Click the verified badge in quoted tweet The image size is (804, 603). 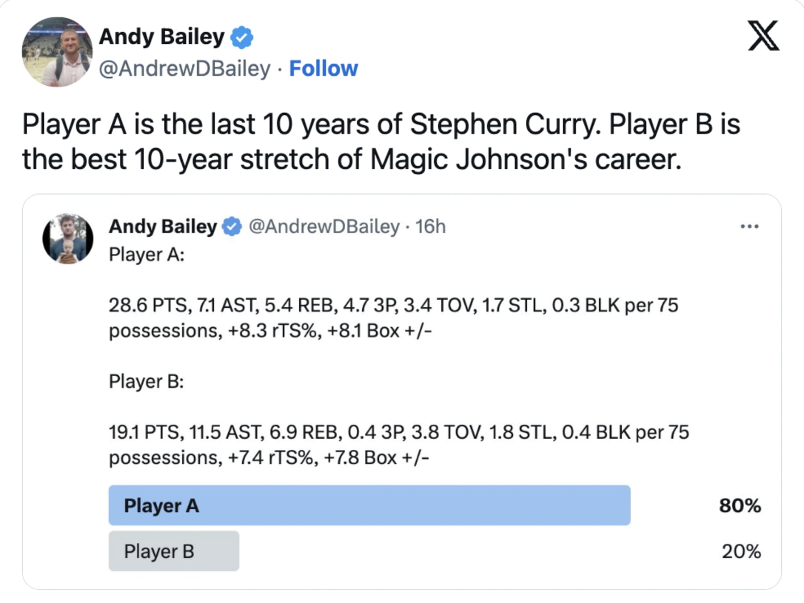pos(232,226)
